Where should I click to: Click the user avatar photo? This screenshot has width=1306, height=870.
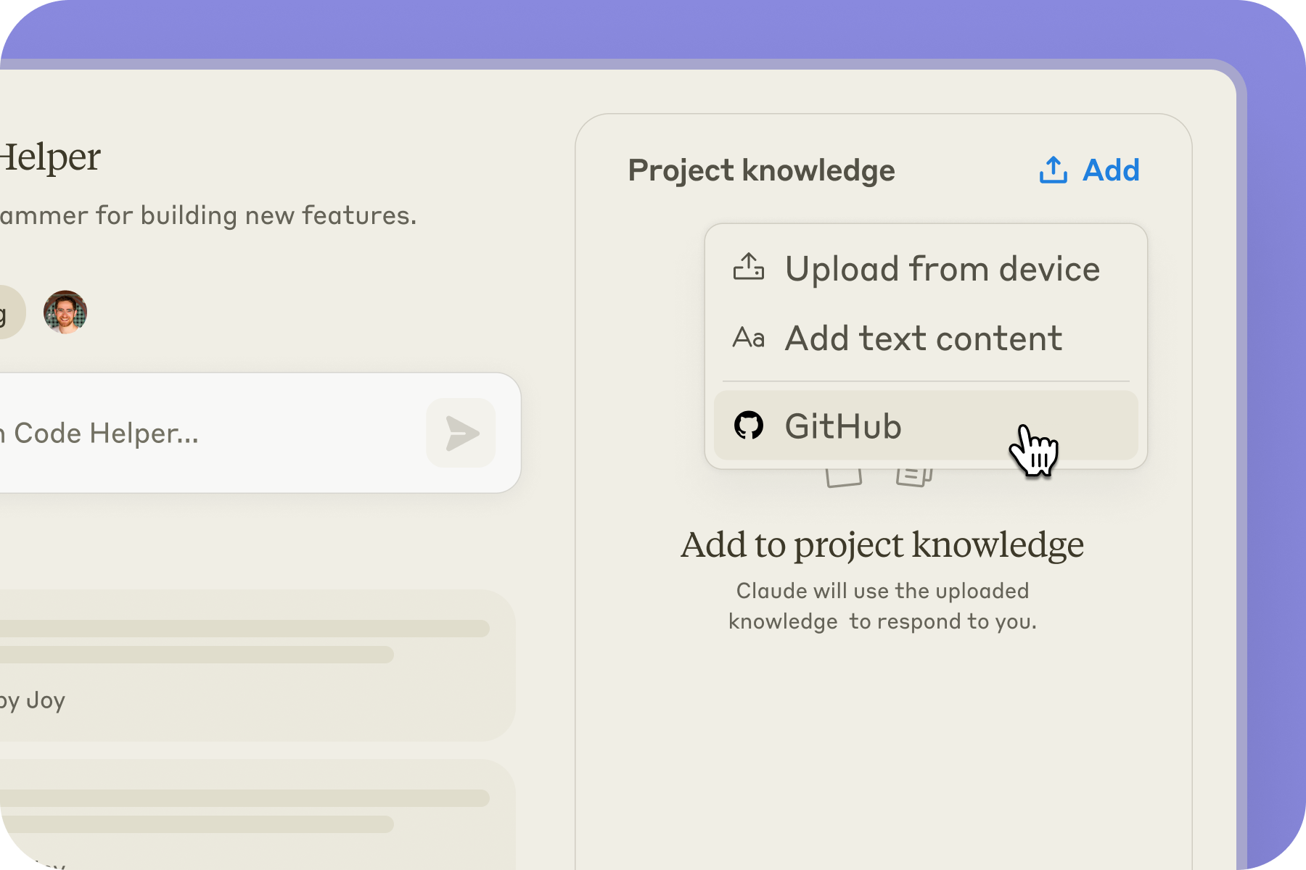point(64,311)
